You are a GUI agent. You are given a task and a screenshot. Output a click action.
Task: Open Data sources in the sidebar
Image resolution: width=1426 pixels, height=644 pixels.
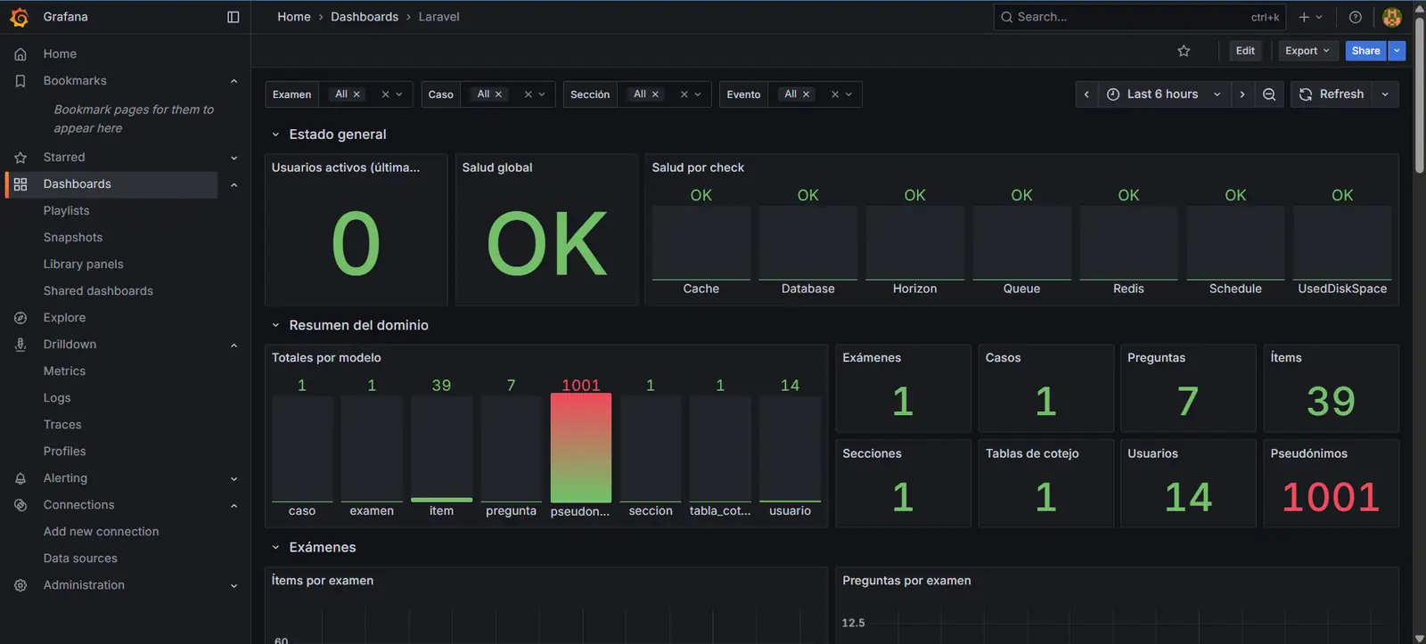pyautogui.click(x=80, y=558)
